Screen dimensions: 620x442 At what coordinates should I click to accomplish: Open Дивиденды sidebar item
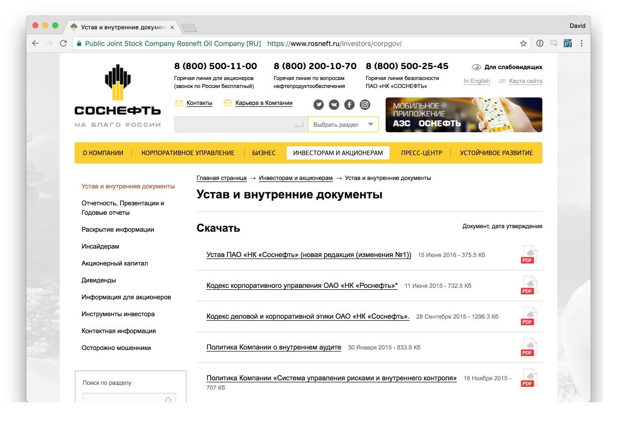tap(99, 280)
